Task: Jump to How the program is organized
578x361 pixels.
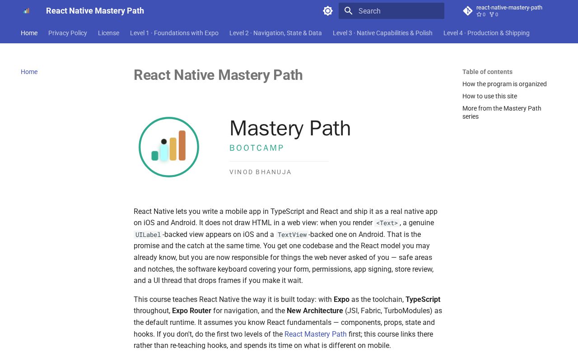Action: coord(504,84)
